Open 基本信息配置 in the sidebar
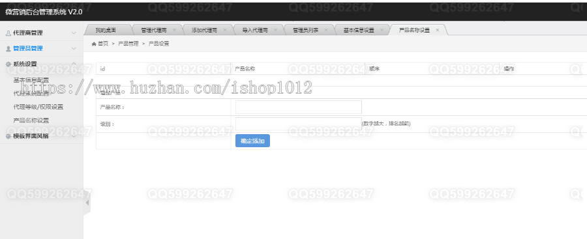 [31, 80]
